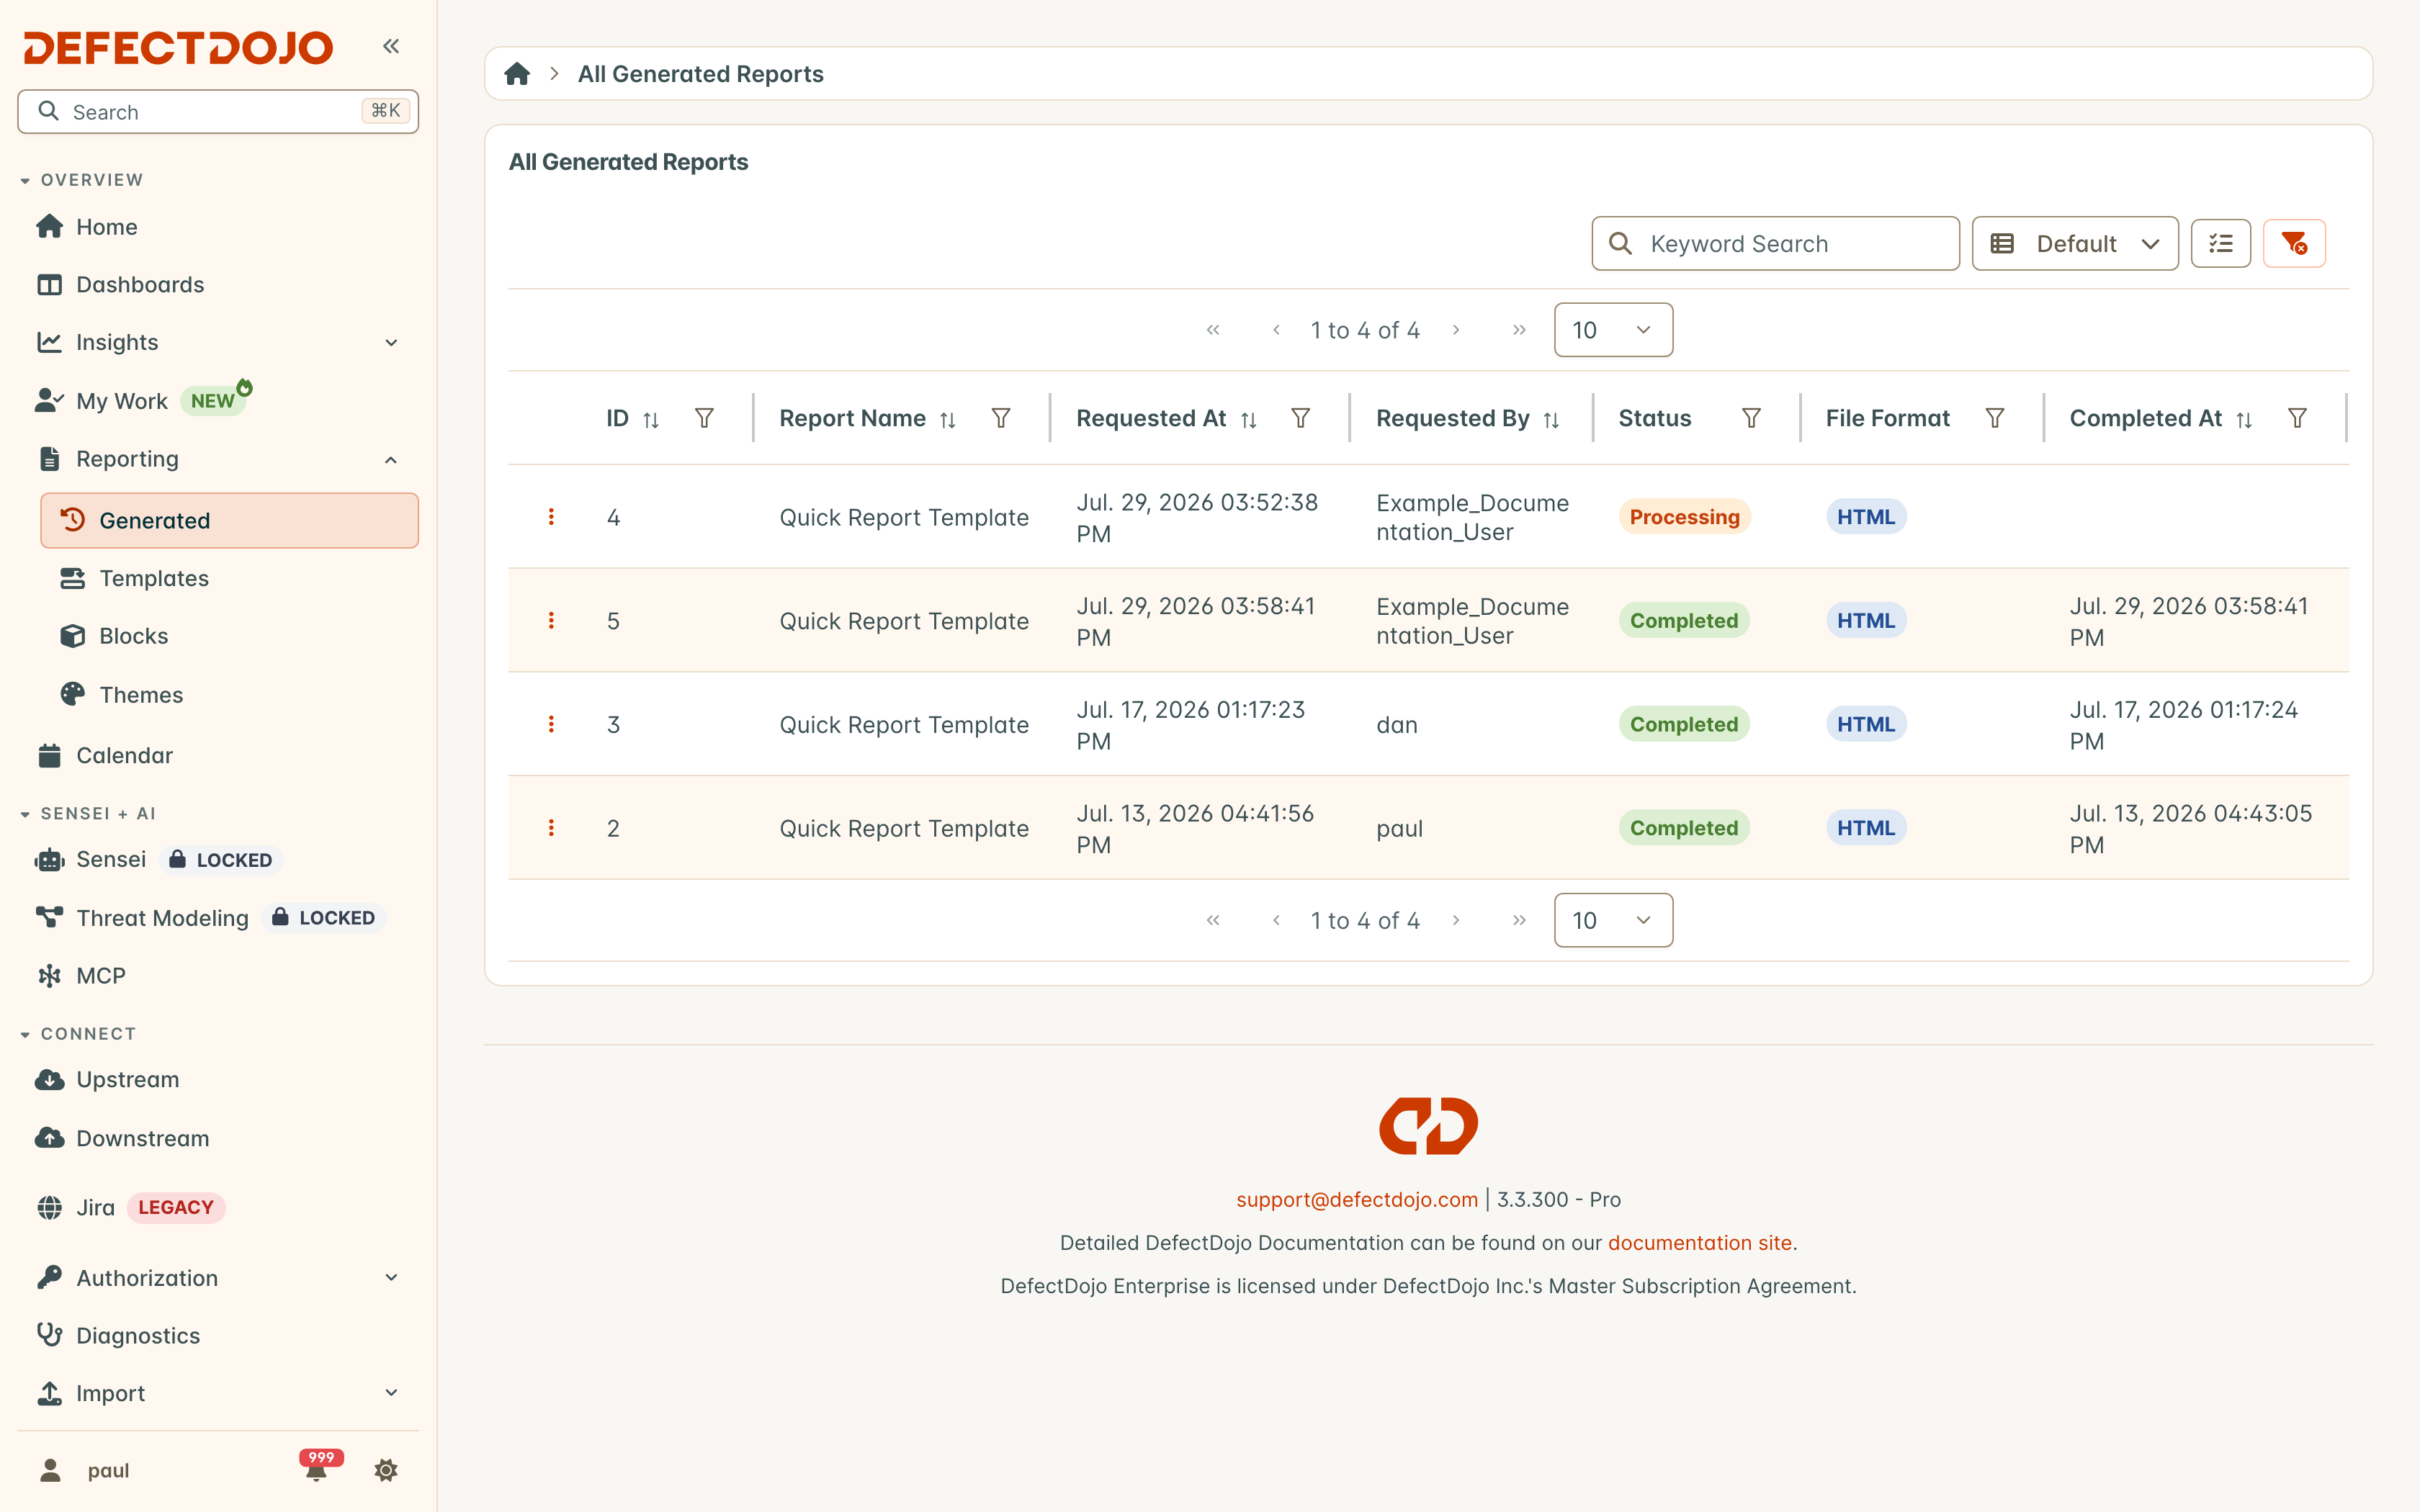
Task: Open the Blocks reporting page
Action: coord(229,636)
